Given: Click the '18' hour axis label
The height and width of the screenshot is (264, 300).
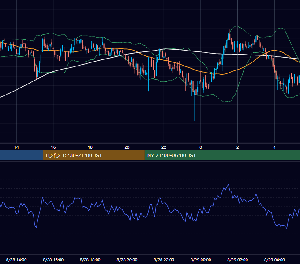Looking at the screenshot, I should coord(90,147).
